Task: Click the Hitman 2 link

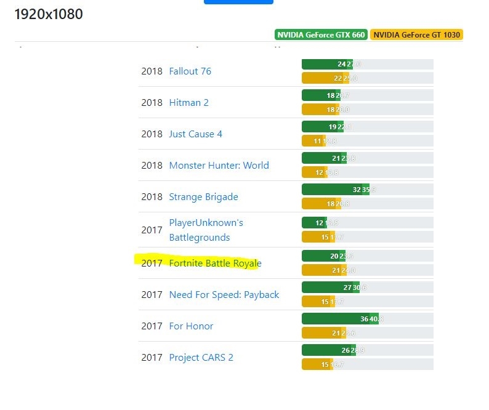Action: [188, 103]
